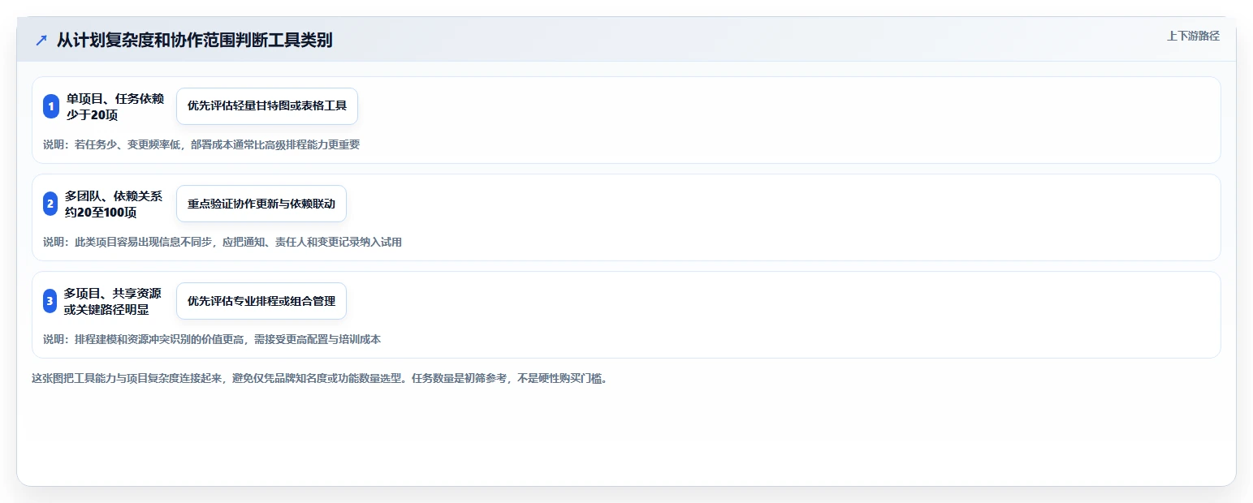Viewport: 1253px width, 503px height.
Task: Select the step 1 number badge
Action: pyautogui.click(x=51, y=106)
